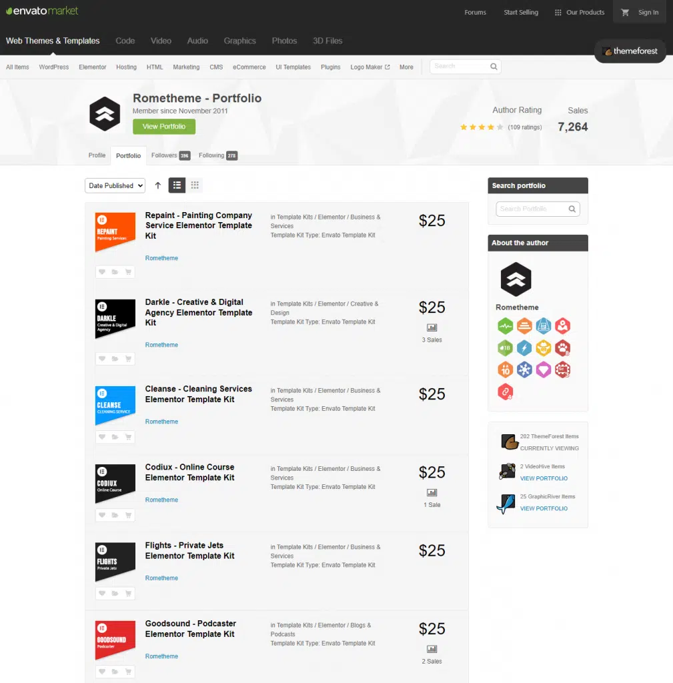Add Codiux kit to a collection
The width and height of the screenshot is (673, 683).
(x=115, y=516)
